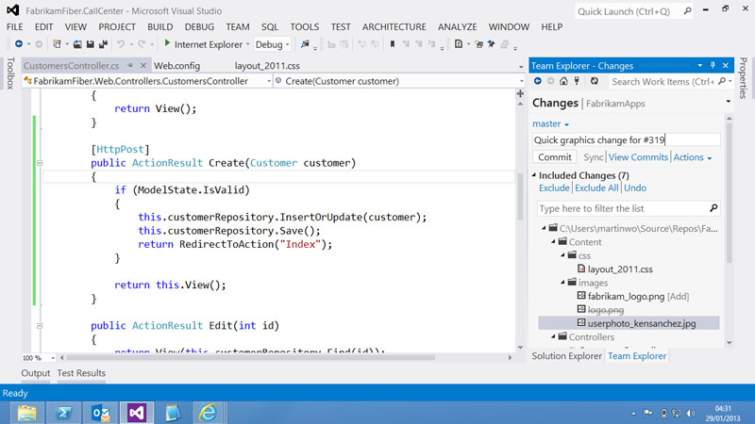755x424 pixels.
Task: Click the filter list magnifier icon
Action: [x=713, y=208]
